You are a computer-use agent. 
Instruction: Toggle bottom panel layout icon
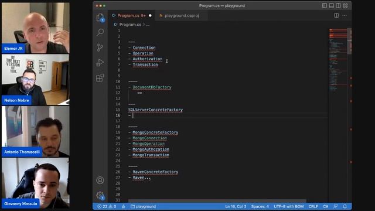331,5
